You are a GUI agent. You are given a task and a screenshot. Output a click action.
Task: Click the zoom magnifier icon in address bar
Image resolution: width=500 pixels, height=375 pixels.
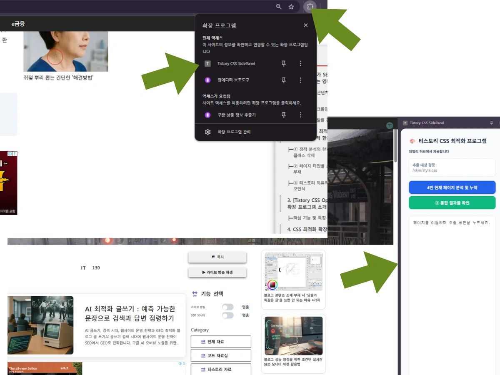279,7
